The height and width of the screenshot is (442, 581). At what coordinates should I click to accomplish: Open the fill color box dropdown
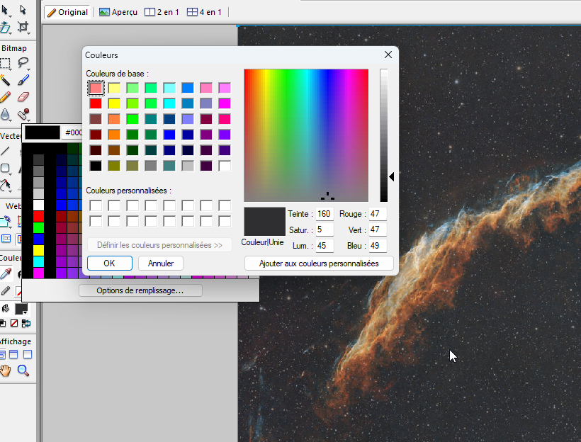21,309
